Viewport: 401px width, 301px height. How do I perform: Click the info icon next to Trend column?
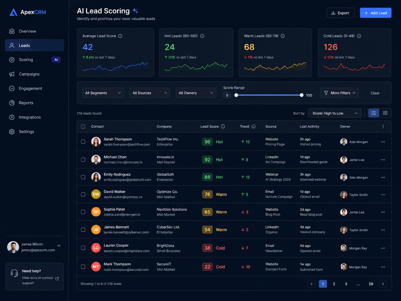click(253, 127)
